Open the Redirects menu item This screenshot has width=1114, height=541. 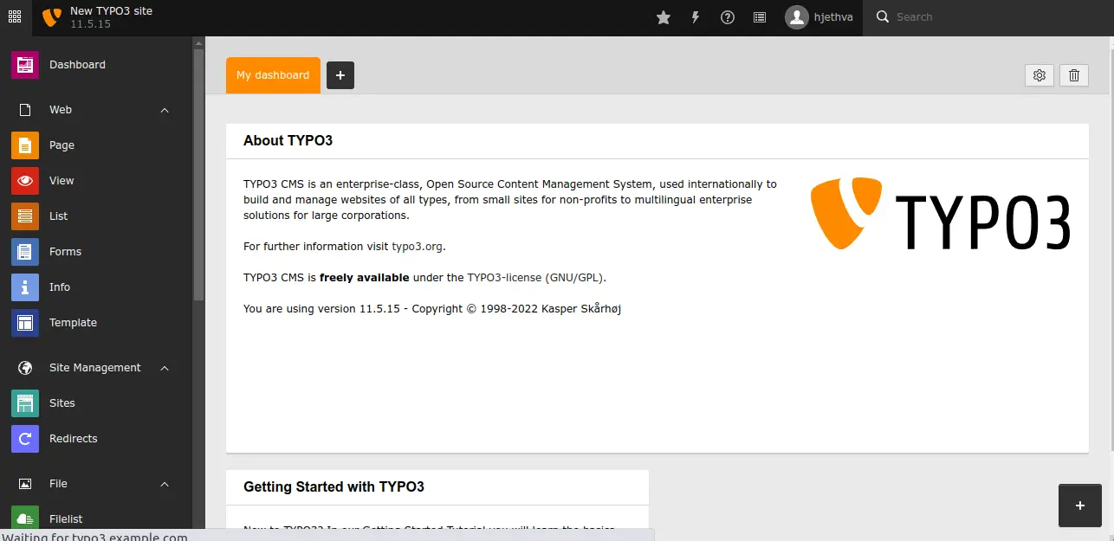(96, 439)
